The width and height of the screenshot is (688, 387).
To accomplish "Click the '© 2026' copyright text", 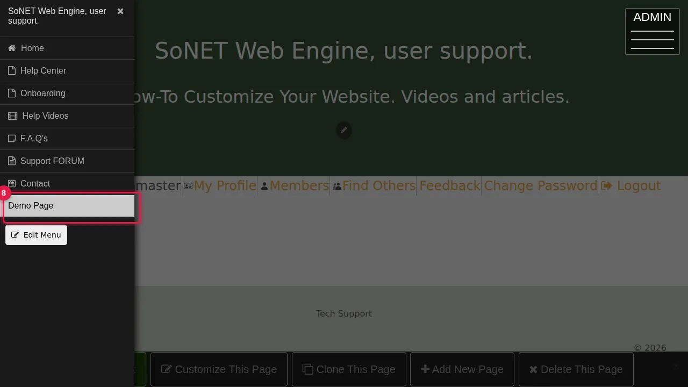I will point(650,348).
